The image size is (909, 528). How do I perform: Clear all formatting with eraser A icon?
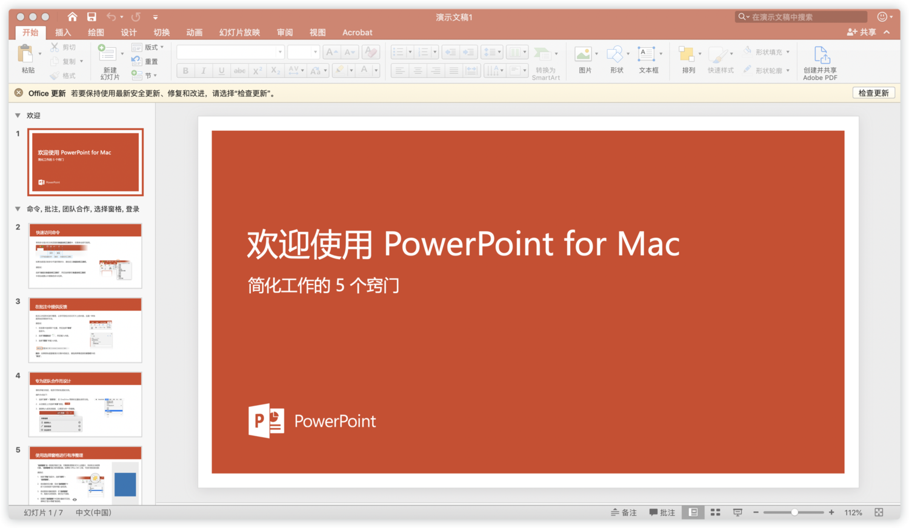point(371,53)
